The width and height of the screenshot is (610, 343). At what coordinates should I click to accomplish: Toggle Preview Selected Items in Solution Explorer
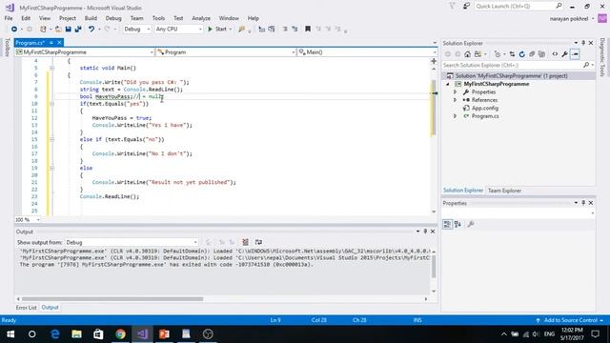click(x=575, y=54)
